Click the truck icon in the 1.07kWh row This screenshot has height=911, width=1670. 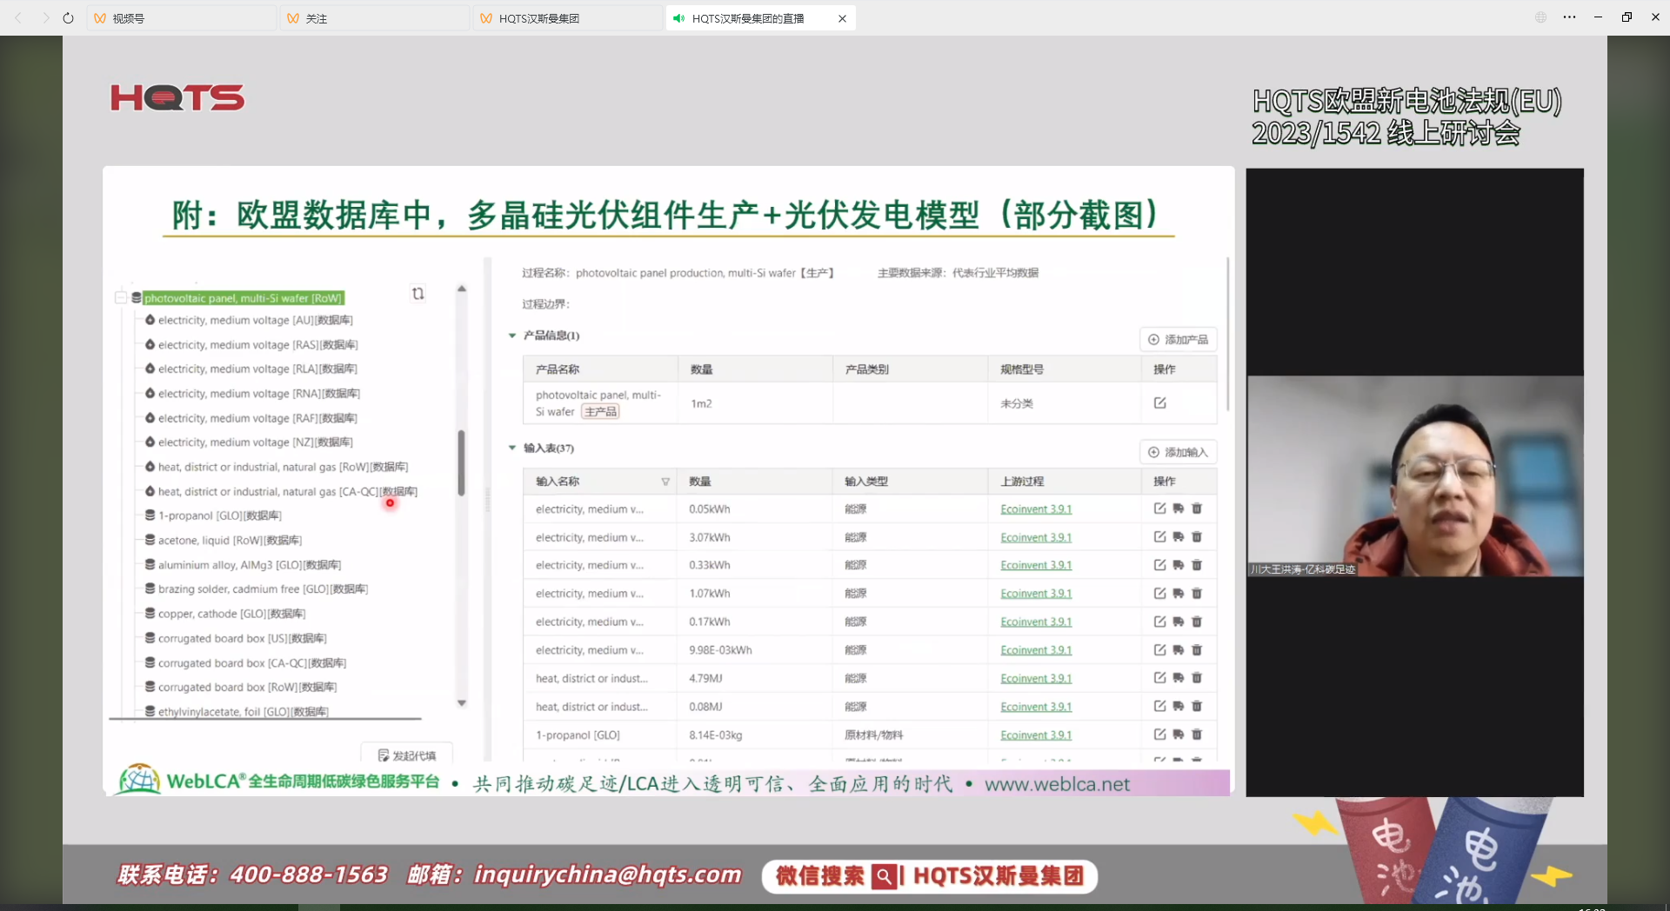[x=1179, y=594]
